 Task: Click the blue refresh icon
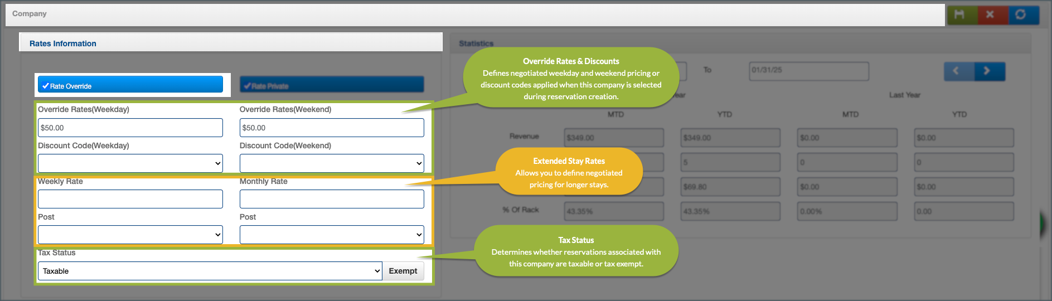[1021, 14]
